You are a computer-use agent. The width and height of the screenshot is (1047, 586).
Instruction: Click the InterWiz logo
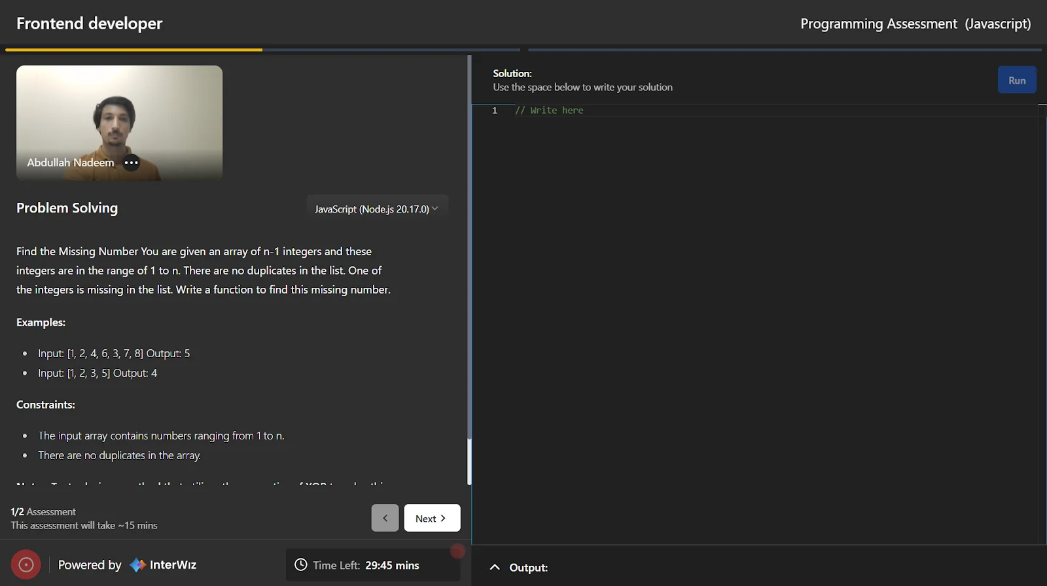(x=163, y=565)
